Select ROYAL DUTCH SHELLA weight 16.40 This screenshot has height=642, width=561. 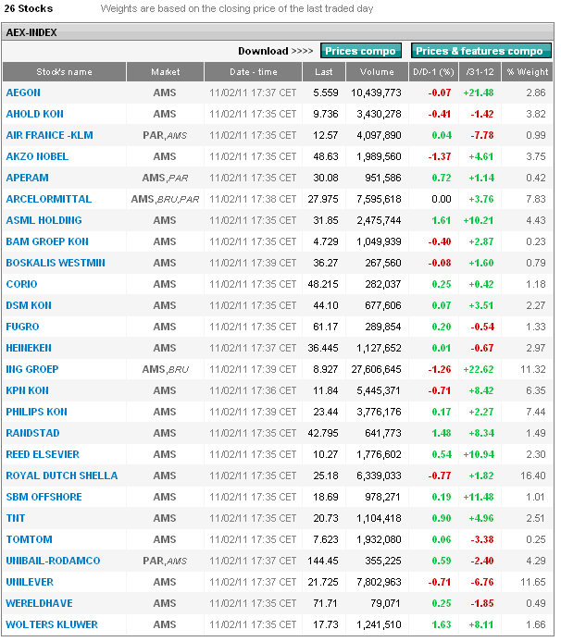click(533, 476)
